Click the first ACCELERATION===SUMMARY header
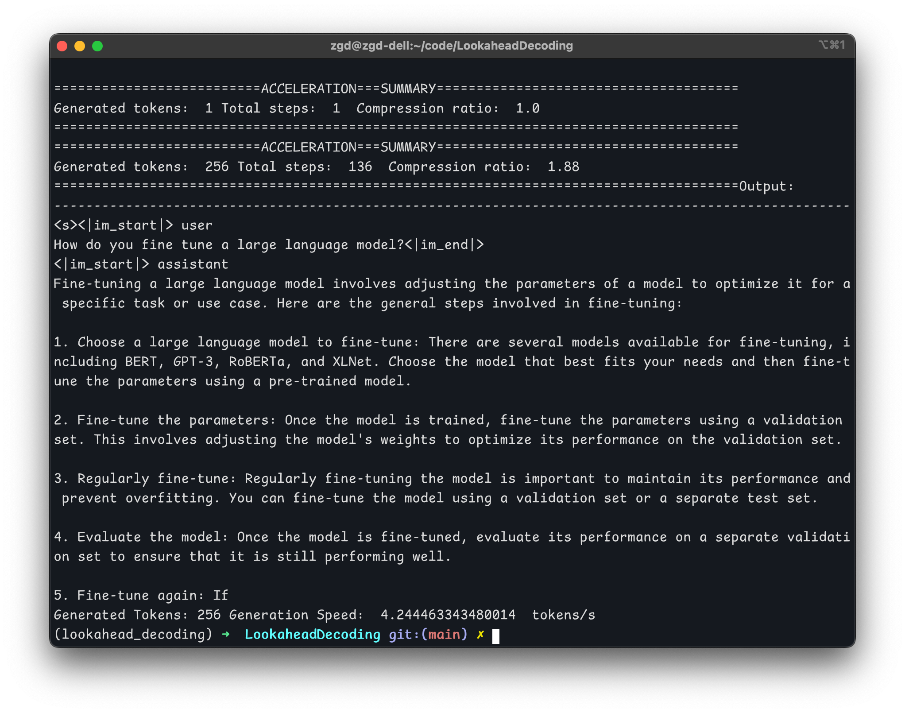Screen dimensions: 905x713 coord(348,89)
